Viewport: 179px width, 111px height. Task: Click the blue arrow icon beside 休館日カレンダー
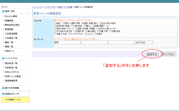click(3, 94)
